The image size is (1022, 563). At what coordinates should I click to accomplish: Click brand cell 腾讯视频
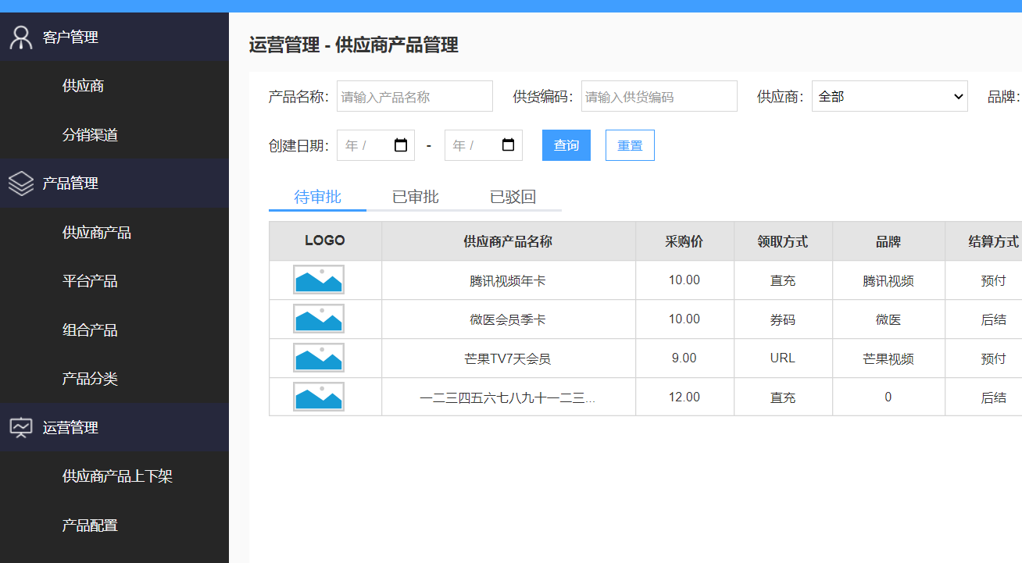point(888,280)
